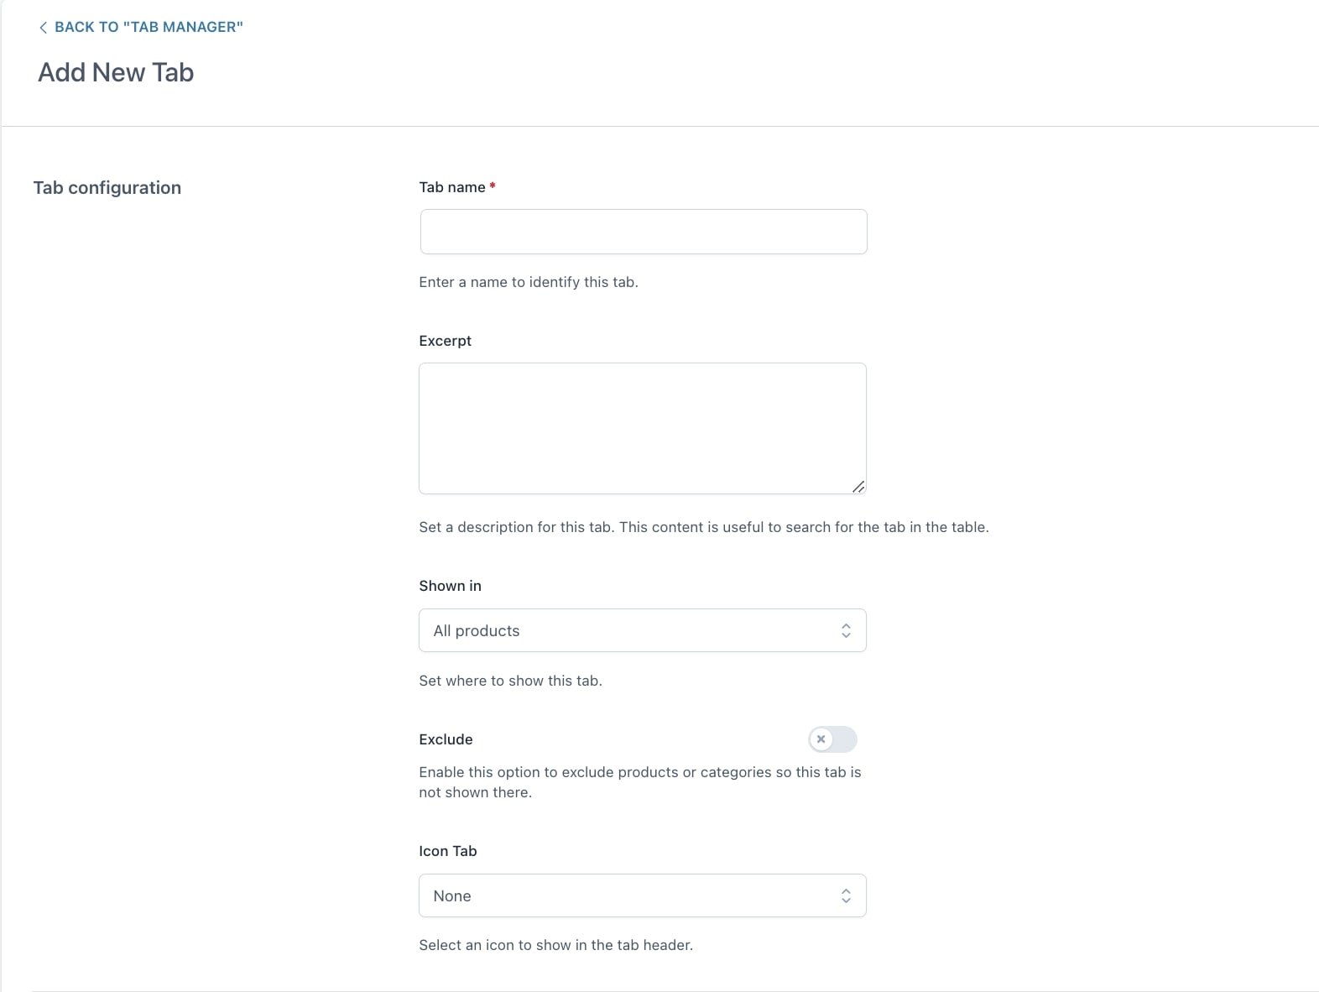Screen dimensions: 1319x992
Task: Click the Exclude option label
Action: (x=446, y=739)
